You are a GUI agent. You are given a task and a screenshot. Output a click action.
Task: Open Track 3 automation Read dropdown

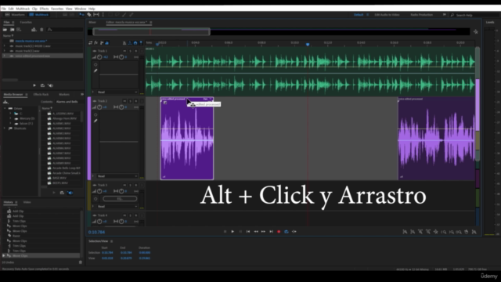click(x=117, y=207)
